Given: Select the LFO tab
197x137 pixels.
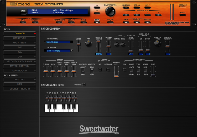Looking at the screenshot, I should [x=20, y=57].
